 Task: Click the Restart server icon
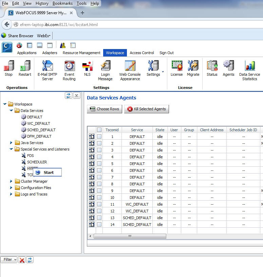pos(25,66)
